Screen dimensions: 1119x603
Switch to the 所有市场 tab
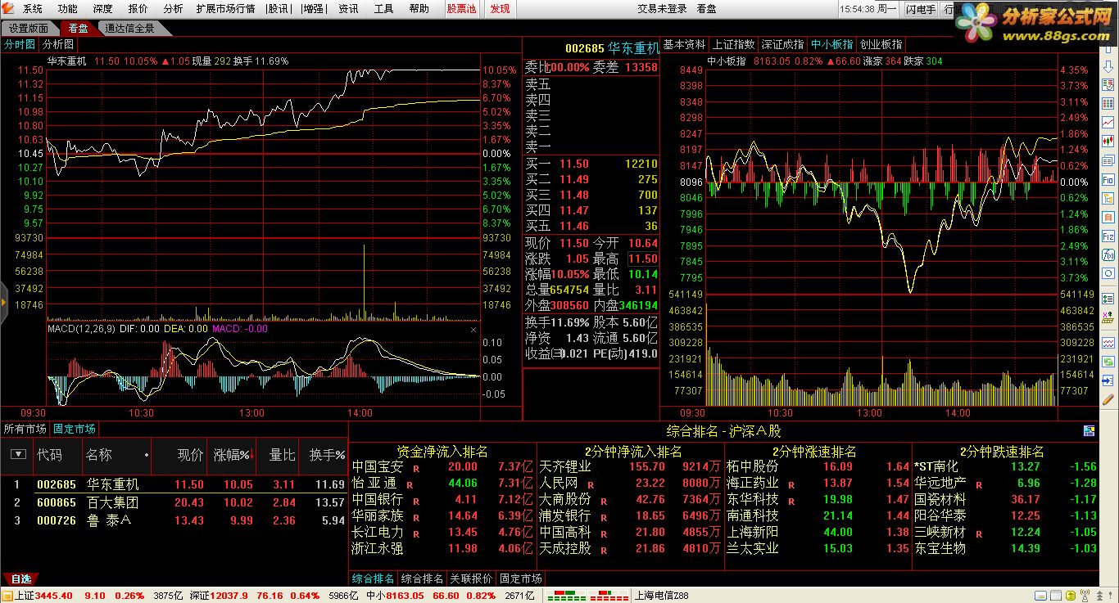[25, 429]
